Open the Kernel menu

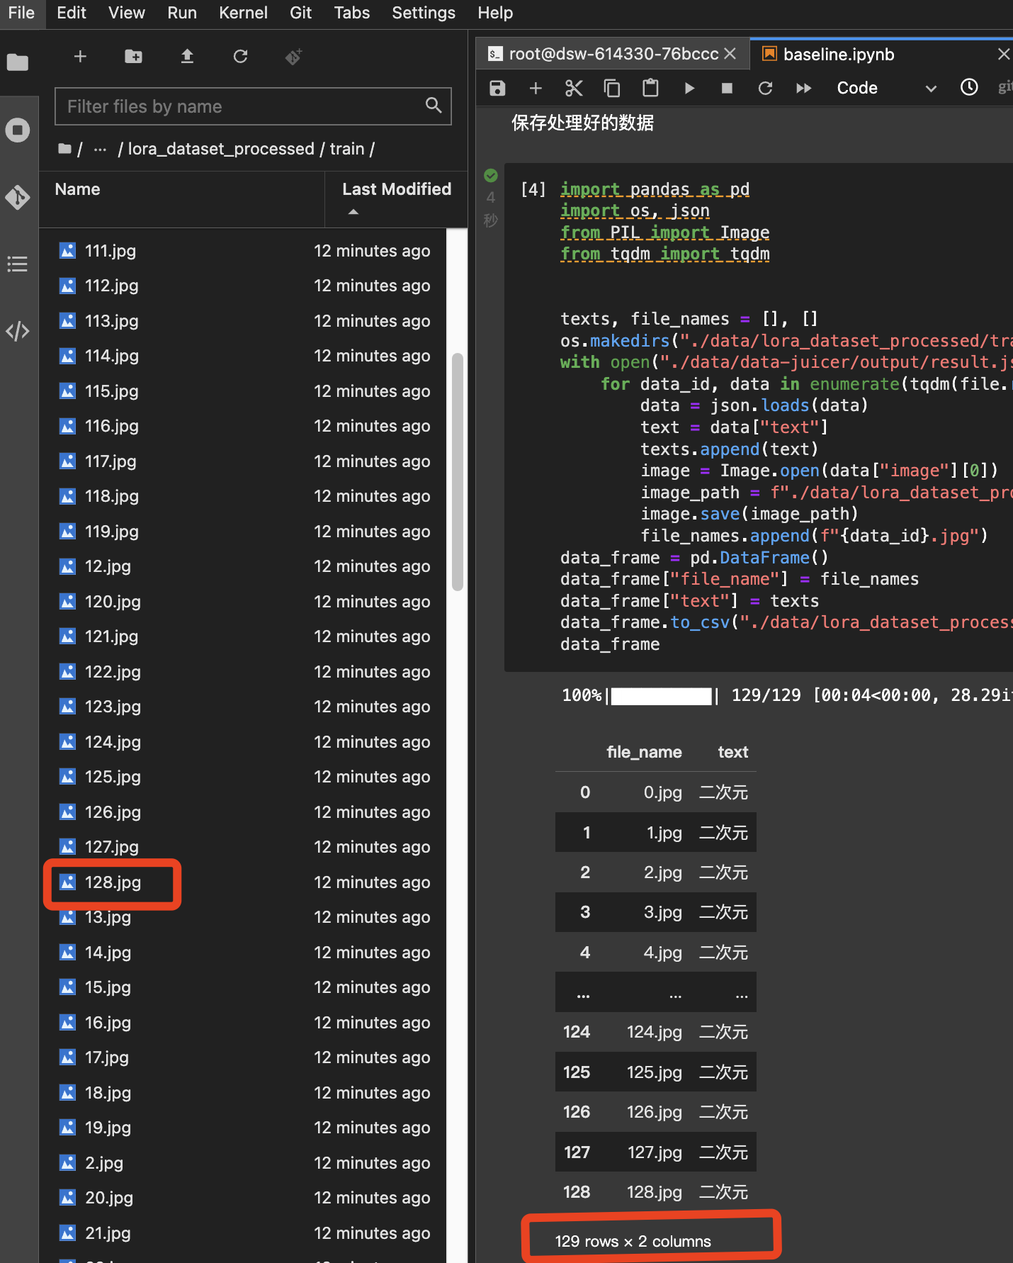tap(243, 13)
